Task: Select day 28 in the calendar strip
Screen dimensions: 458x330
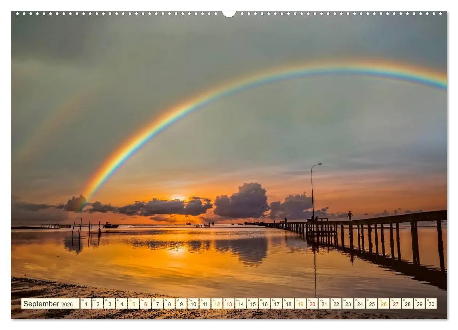Action: [407, 304]
